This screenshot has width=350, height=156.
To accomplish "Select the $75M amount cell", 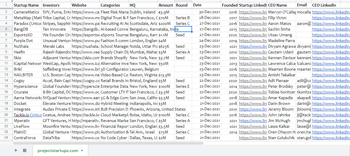I will coord(166,132).
